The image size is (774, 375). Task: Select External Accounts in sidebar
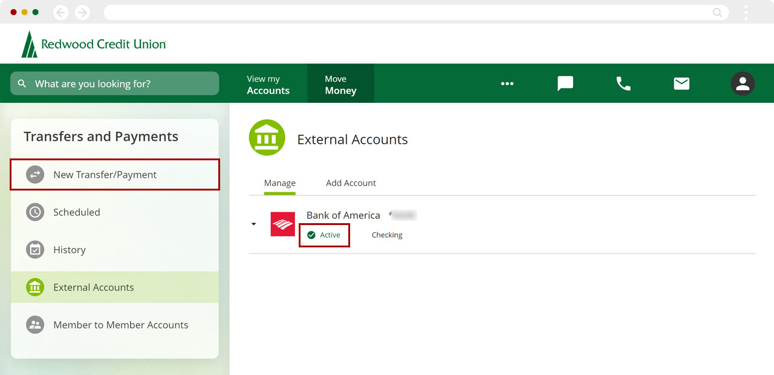point(115,287)
